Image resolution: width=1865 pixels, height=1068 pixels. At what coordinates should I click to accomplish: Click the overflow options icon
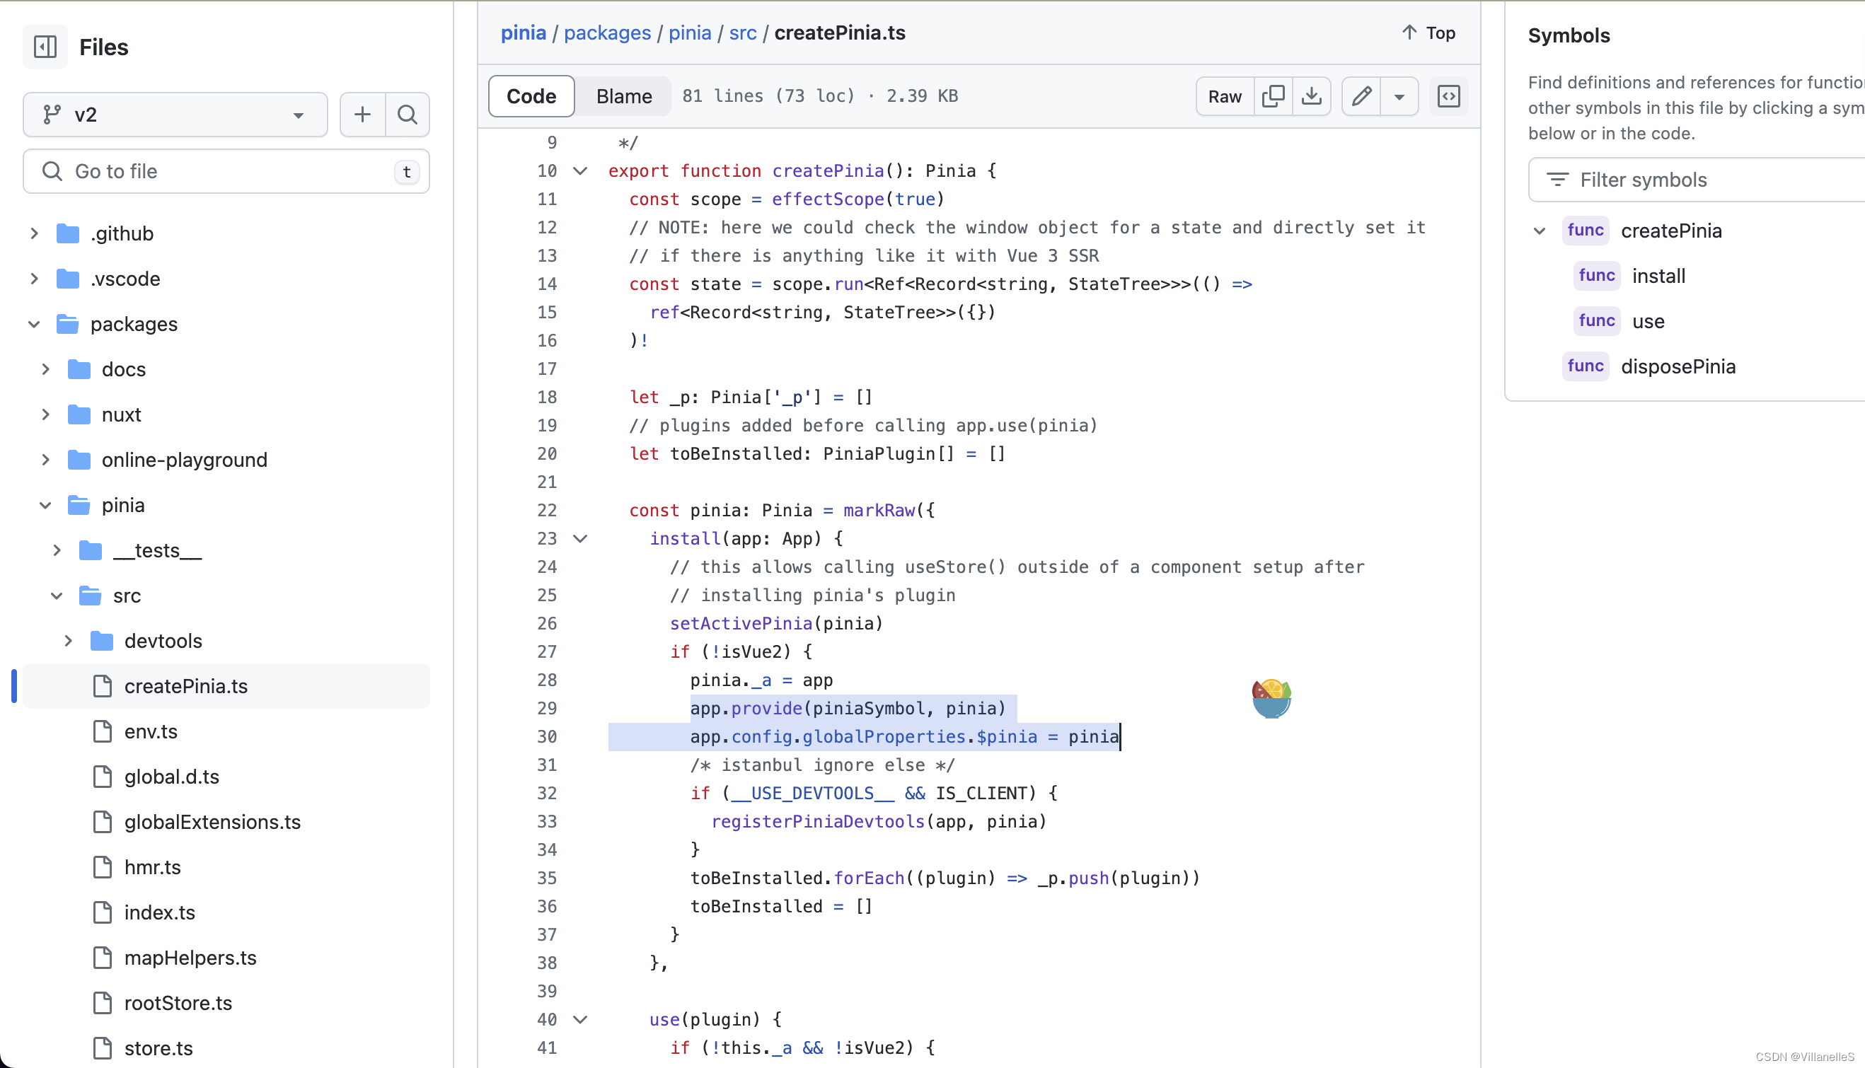tap(1400, 96)
